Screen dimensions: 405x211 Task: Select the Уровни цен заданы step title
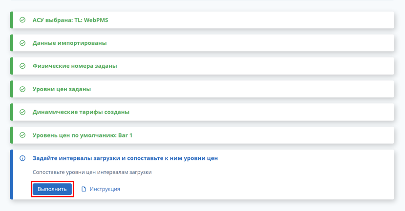pos(62,89)
